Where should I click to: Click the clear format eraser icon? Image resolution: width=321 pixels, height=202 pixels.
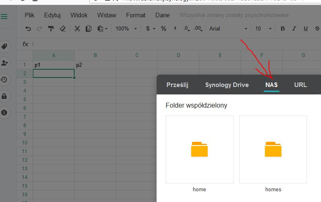[x=63, y=29]
